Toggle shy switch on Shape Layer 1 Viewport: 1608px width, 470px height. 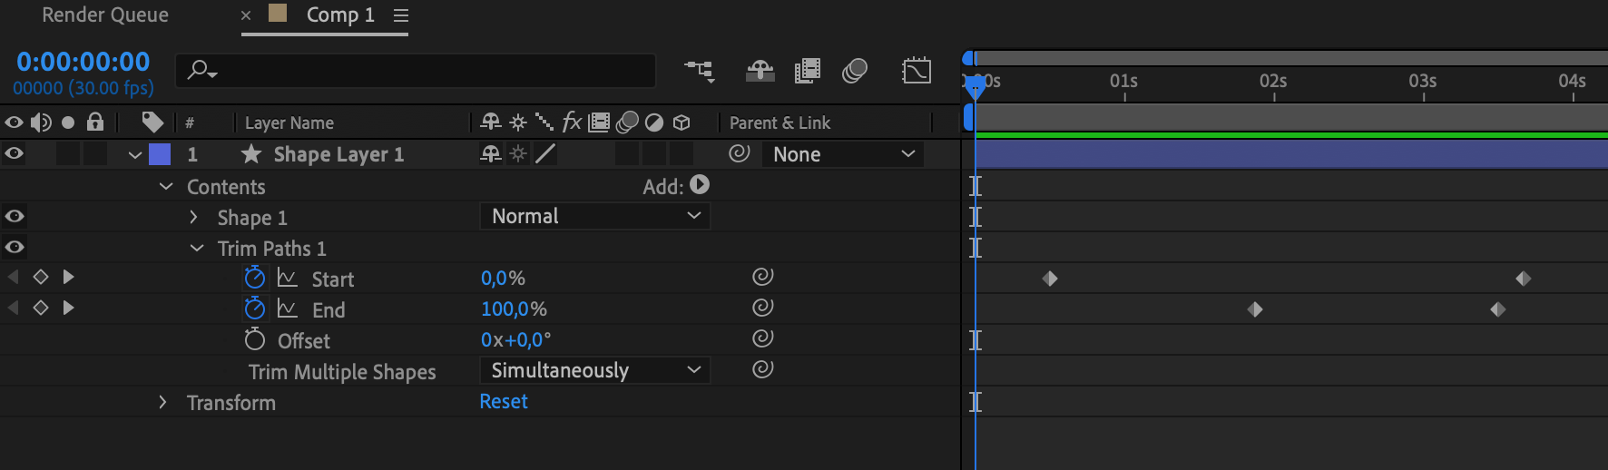click(x=491, y=153)
